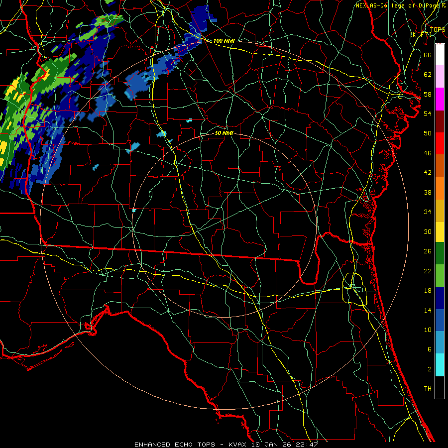Select the '46' legend value

(428, 153)
